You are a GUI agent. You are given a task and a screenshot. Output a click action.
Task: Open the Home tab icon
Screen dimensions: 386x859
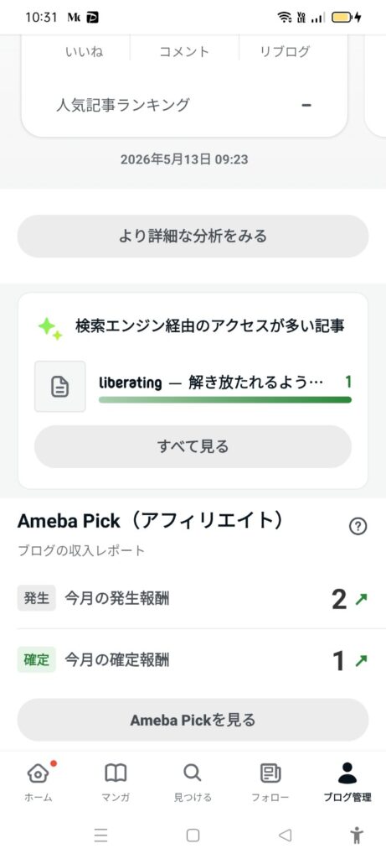pyautogui.click(x=39, y=773)
